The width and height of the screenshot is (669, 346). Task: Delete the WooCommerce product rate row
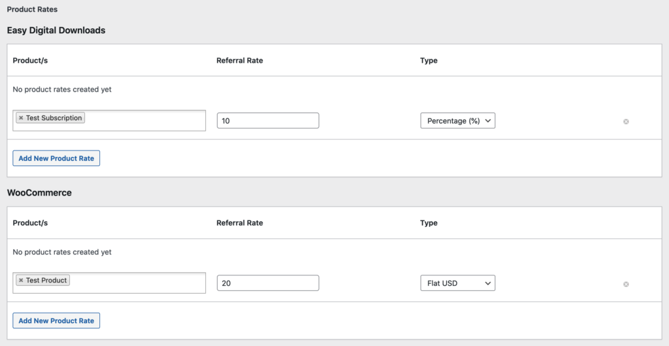click(x=626, y=284)
